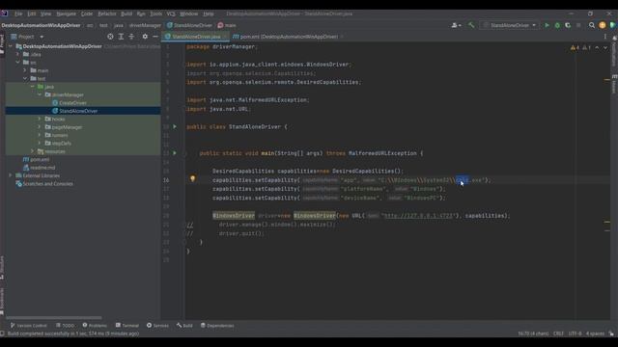
Task: Open Search Everywhere magnifier icon
Action: point(592,25)
